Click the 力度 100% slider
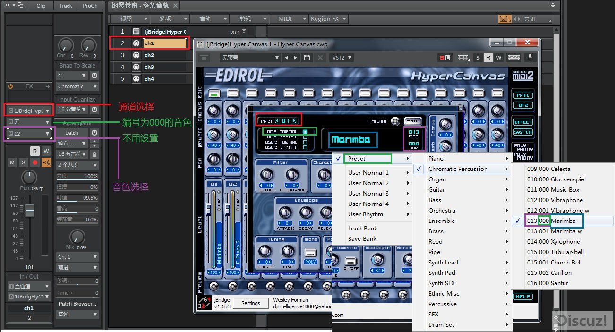615x332 pixels. tap(77, 176)
